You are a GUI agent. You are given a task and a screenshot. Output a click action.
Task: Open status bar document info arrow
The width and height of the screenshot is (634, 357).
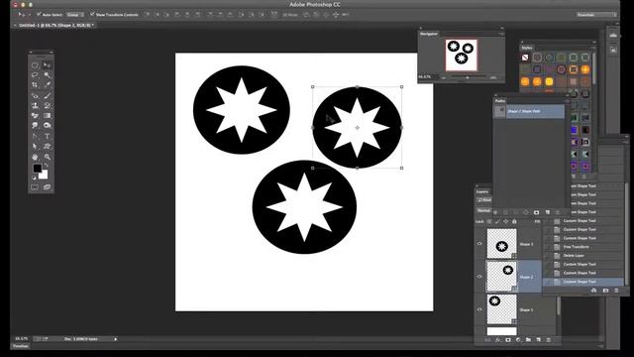(115, 339)
